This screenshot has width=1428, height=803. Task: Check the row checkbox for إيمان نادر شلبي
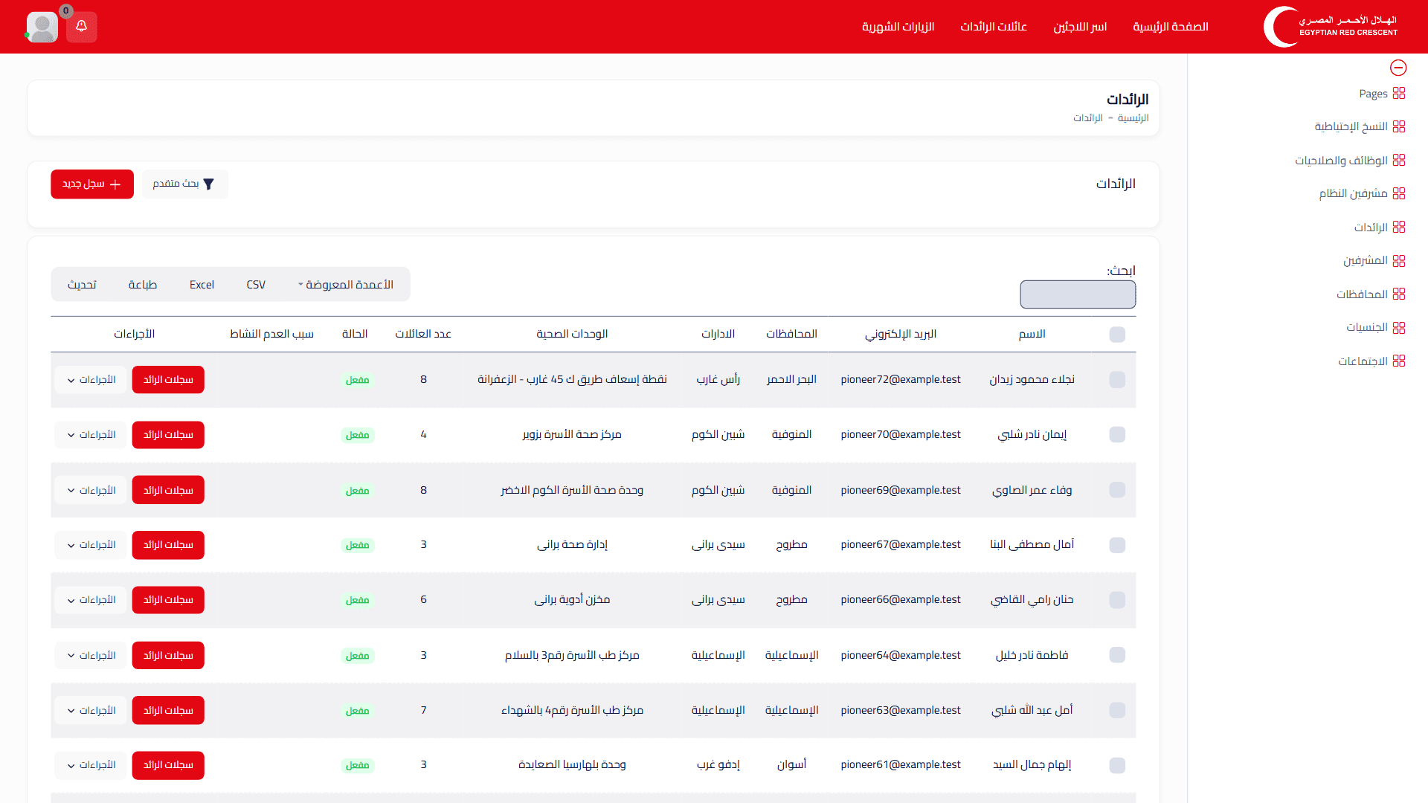(x=1117, y=435)
